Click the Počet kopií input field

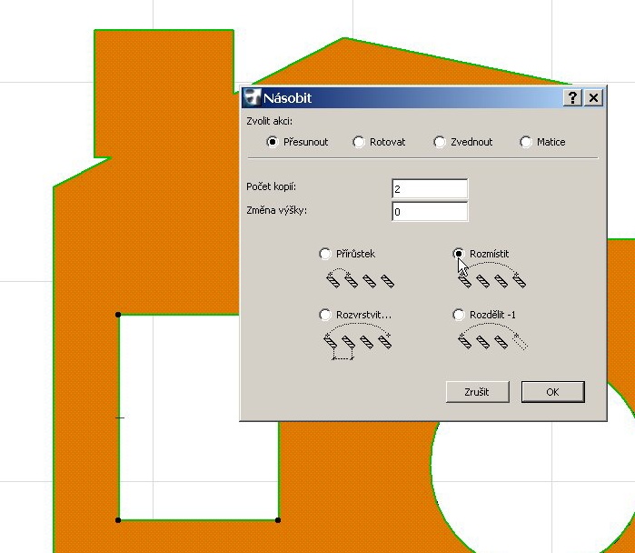pos(430,189)
